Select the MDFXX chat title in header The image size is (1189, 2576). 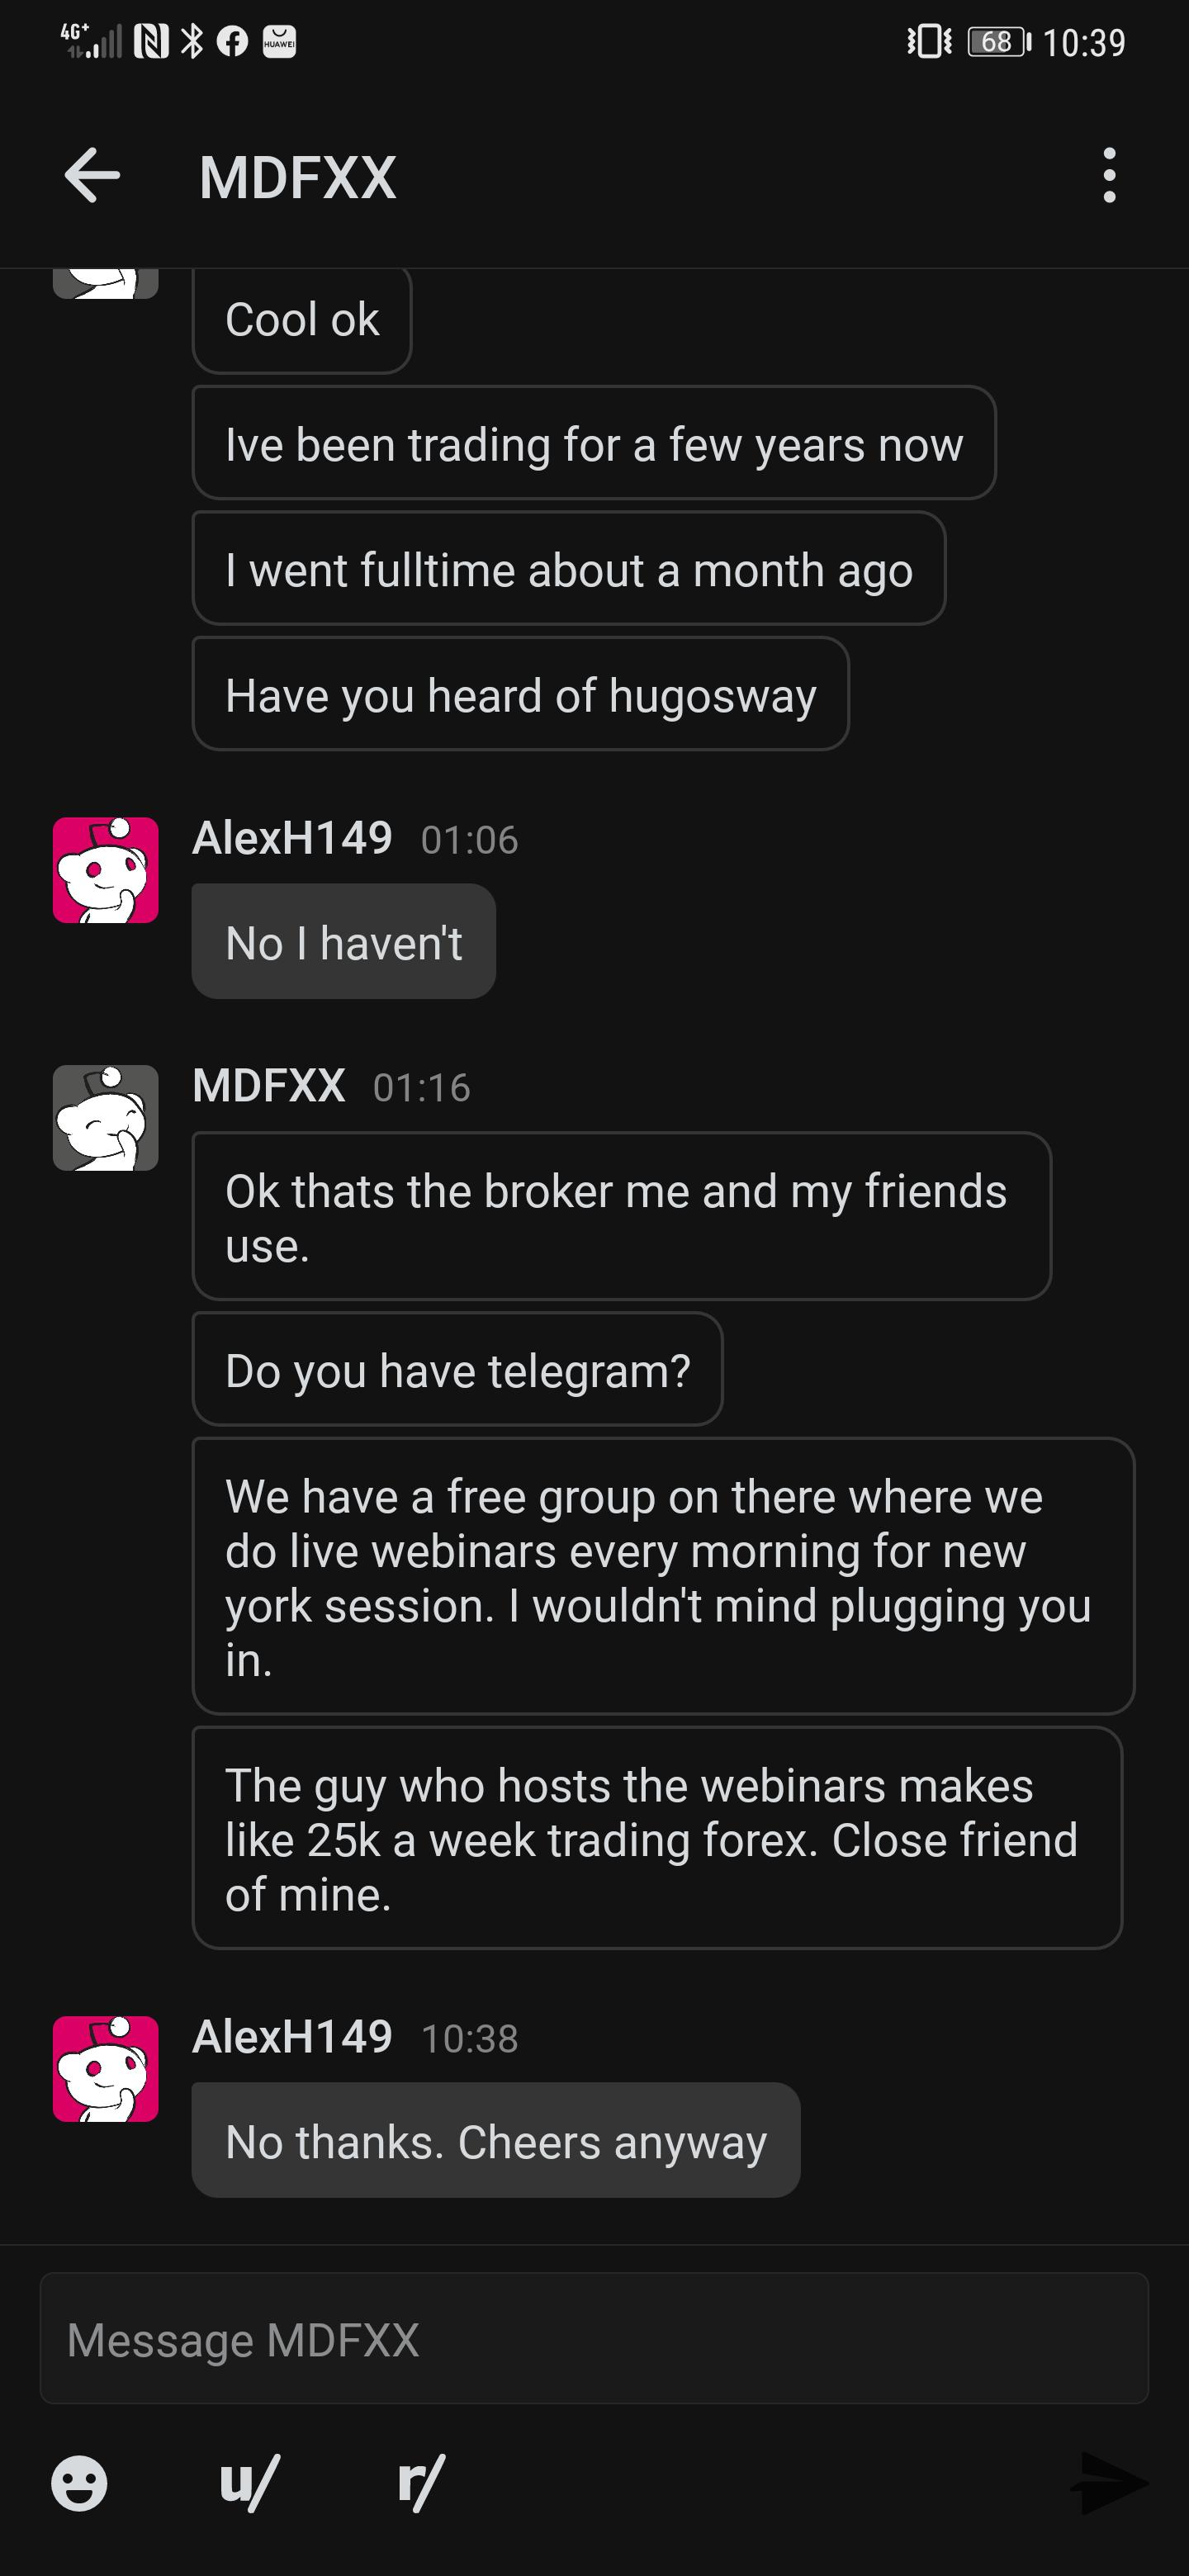[x=298, y=178]
